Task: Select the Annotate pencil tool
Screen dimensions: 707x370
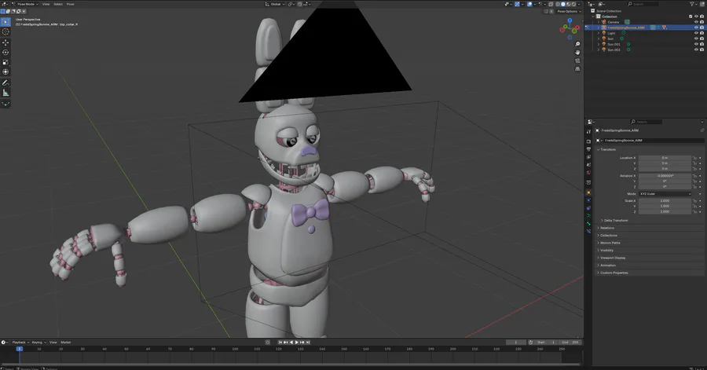Action: coord(5,83)
